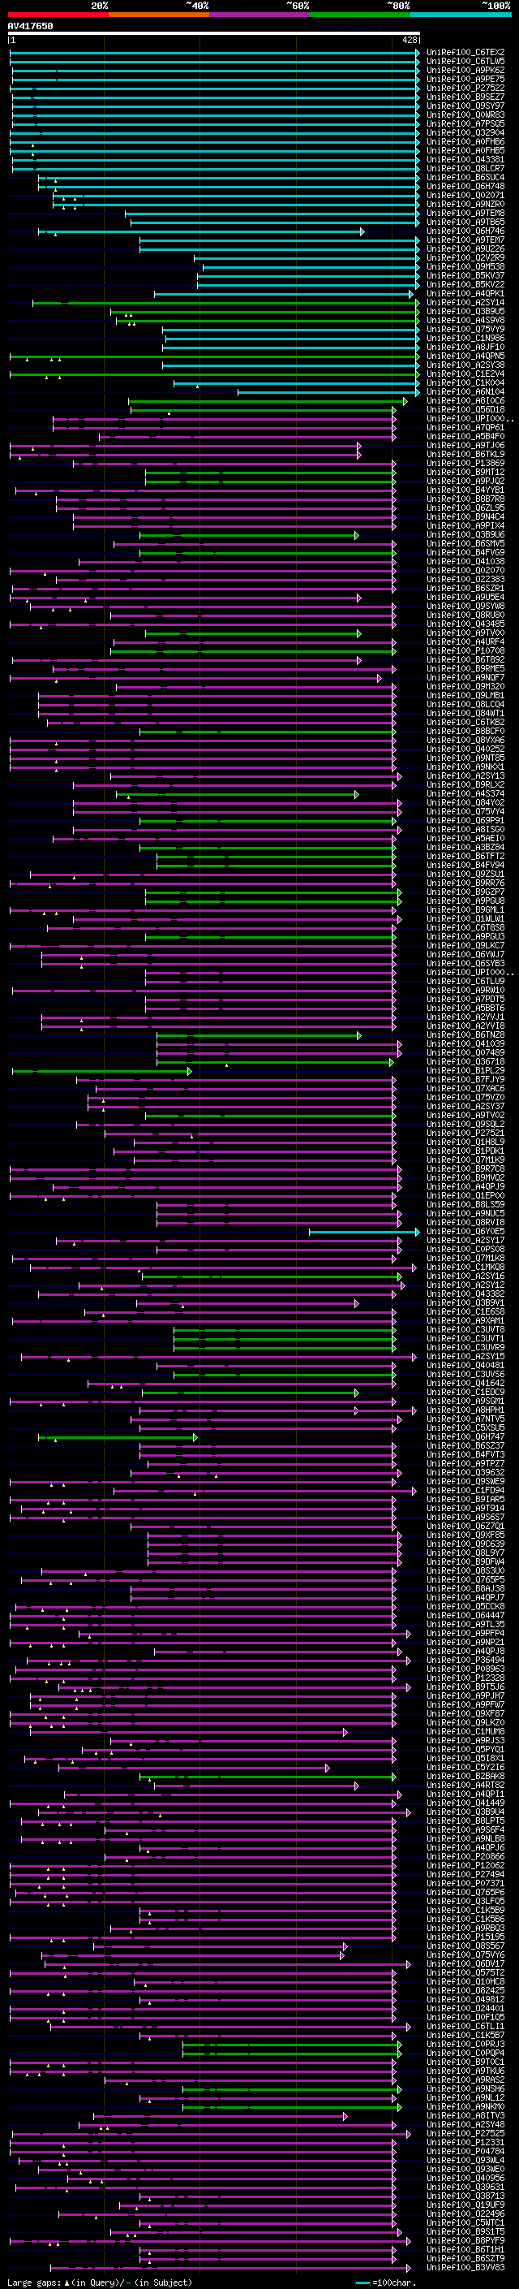Screen dimensions: 519x2289
Task: Click the UniRef100_A9NQF7 entry
Action: tap(465, 678)
